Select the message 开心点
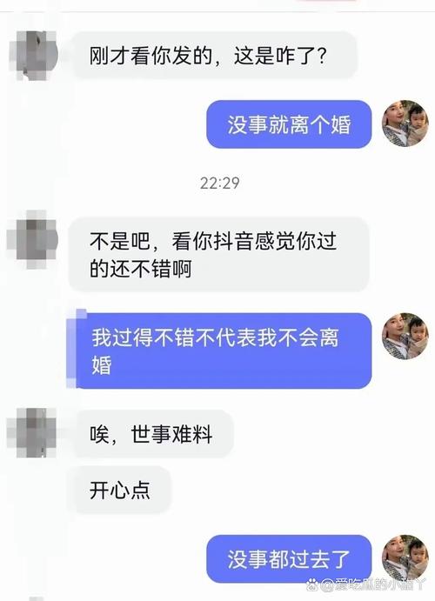 pyautogui.click(x=119, y=490)
